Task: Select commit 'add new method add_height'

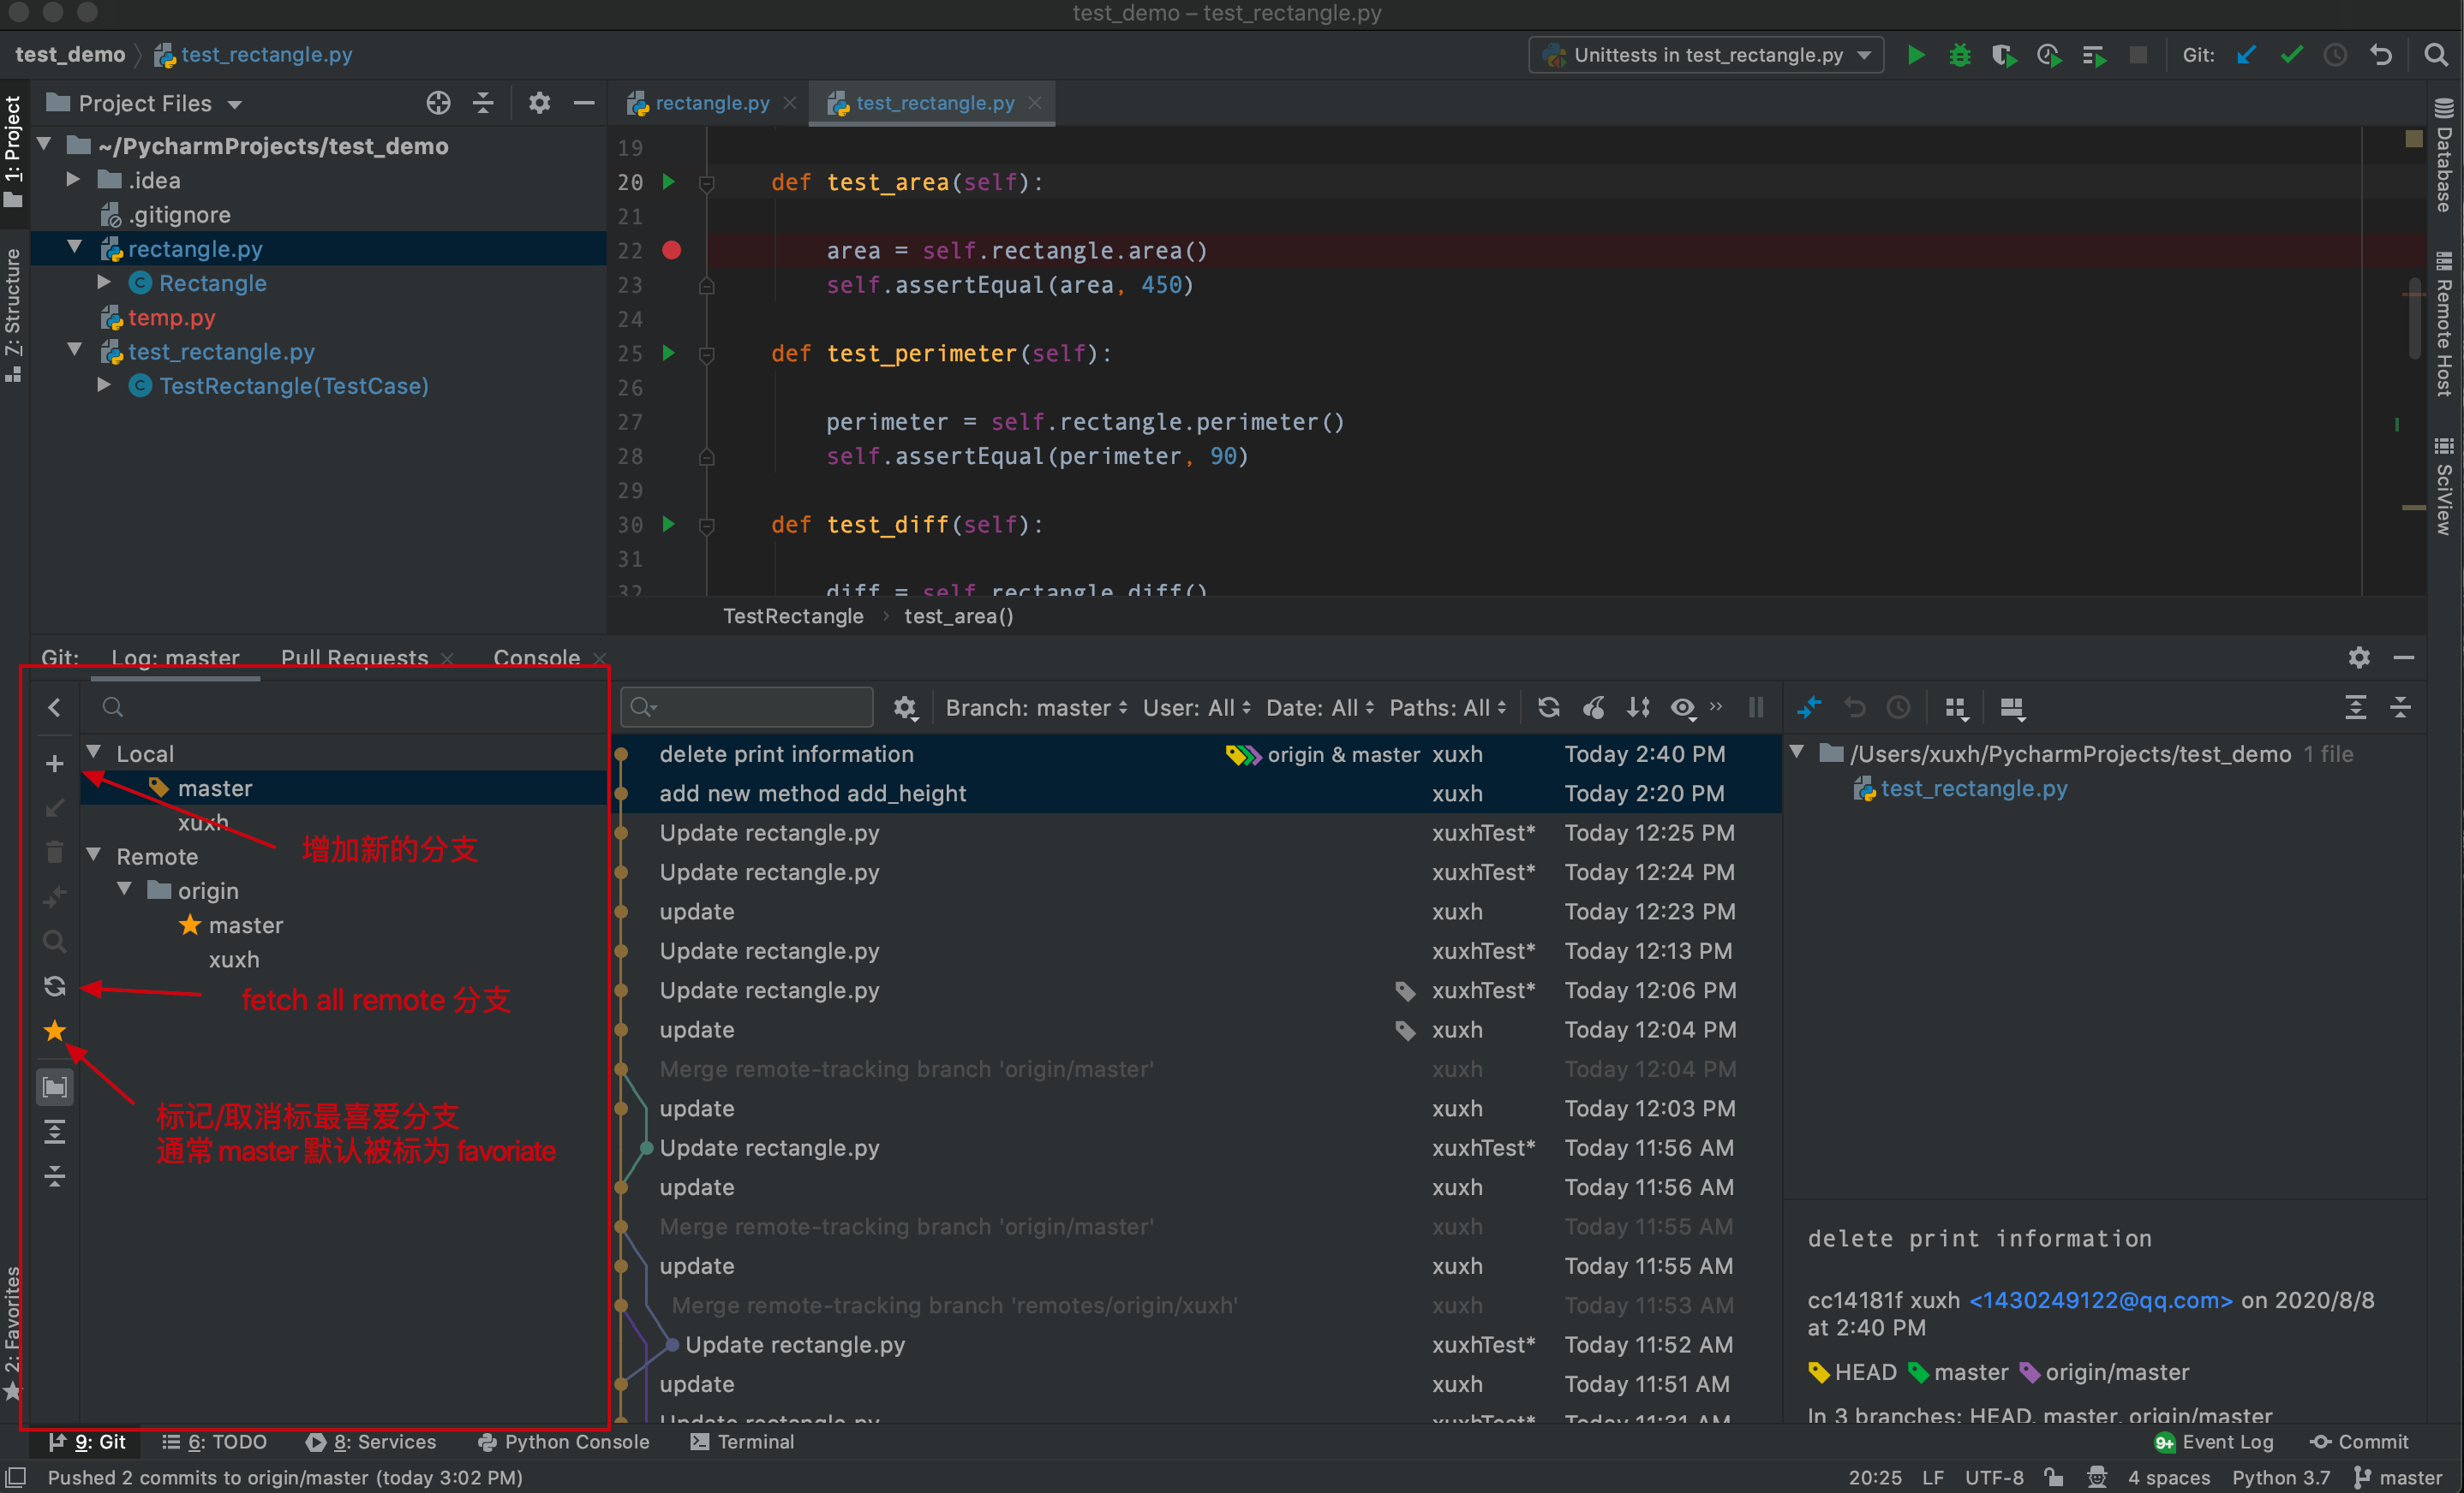Action: [1195, 794]
